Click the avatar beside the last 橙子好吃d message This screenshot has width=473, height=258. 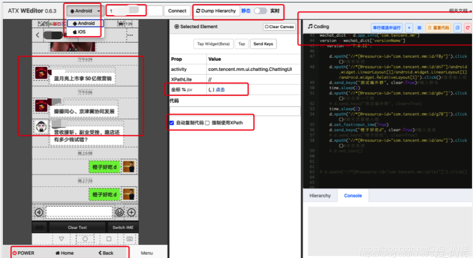click(129, 194)
